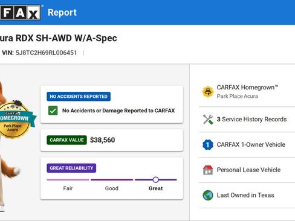Click Park Place Acura dealer name in list
The image size is (295, 221).
238,96
